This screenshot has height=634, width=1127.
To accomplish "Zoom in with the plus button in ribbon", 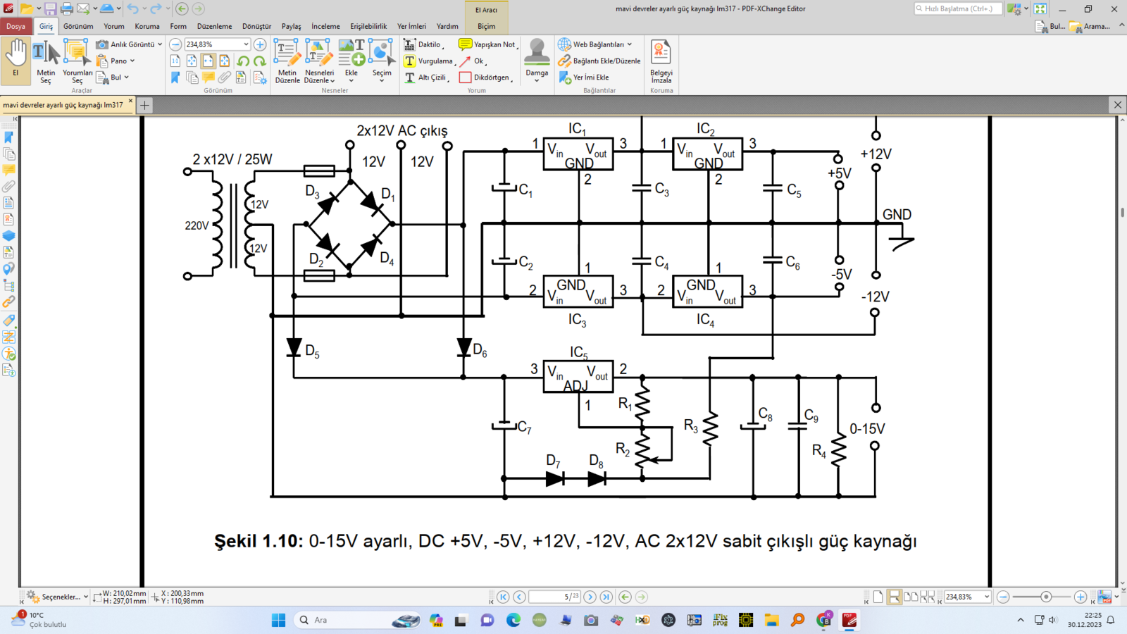I will [x=260, y=44].
